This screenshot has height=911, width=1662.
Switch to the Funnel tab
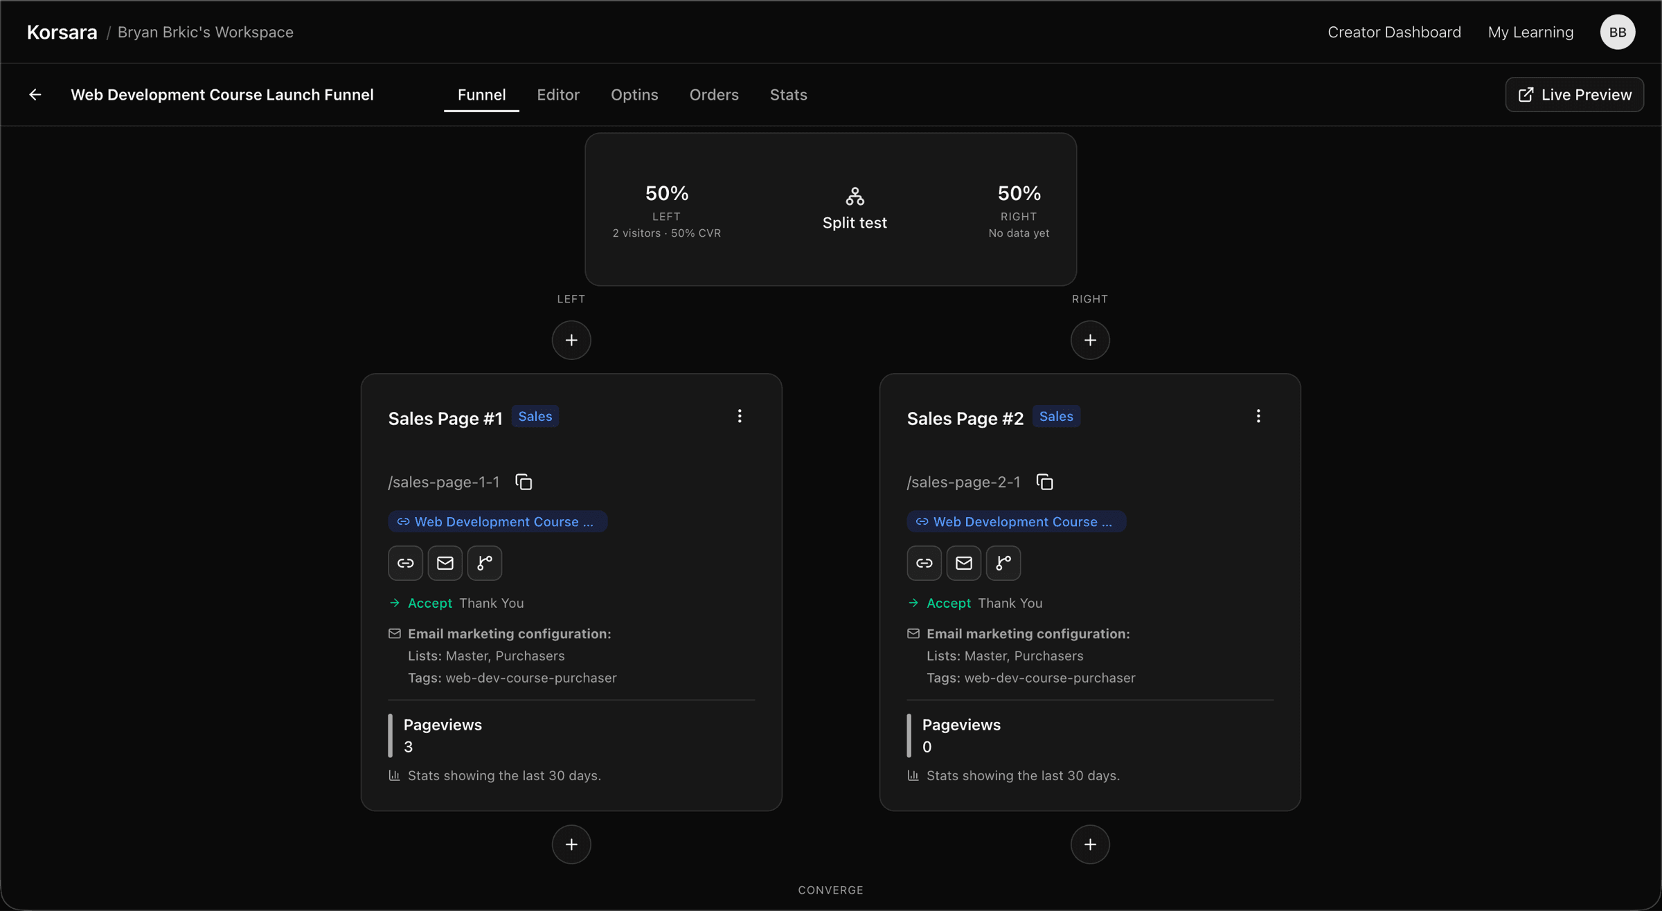pos(481,95)
